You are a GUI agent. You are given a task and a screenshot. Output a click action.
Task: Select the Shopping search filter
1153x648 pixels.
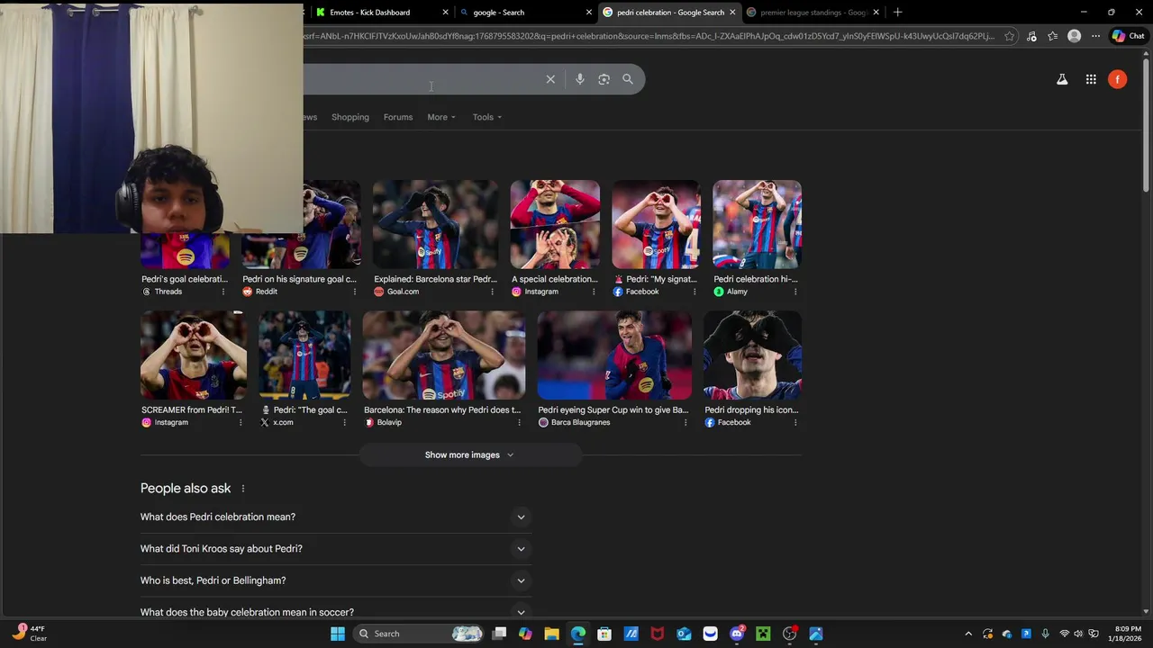pyautogui.click(x=350, y=117)
